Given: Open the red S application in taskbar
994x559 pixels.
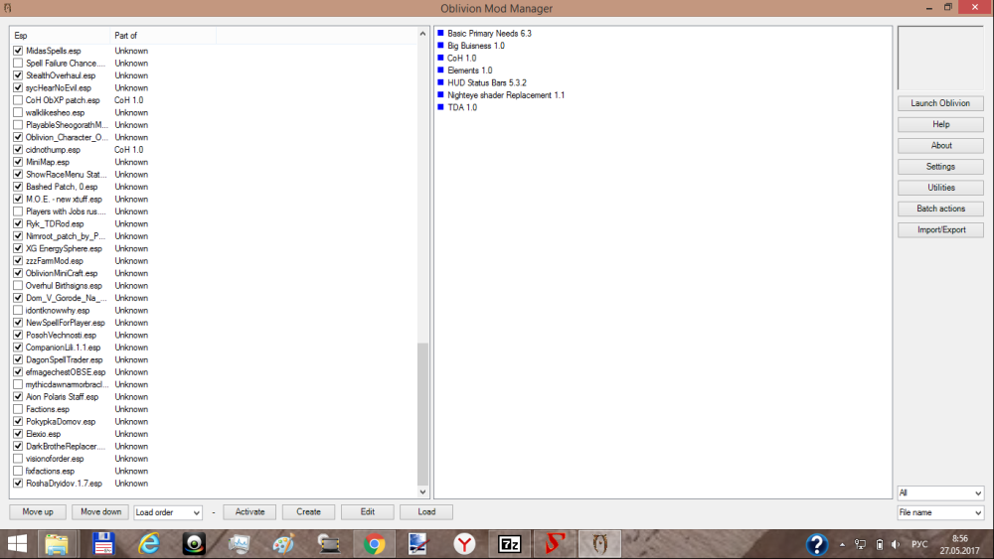Looking at the screenshot, I should [x=555, y=544].
